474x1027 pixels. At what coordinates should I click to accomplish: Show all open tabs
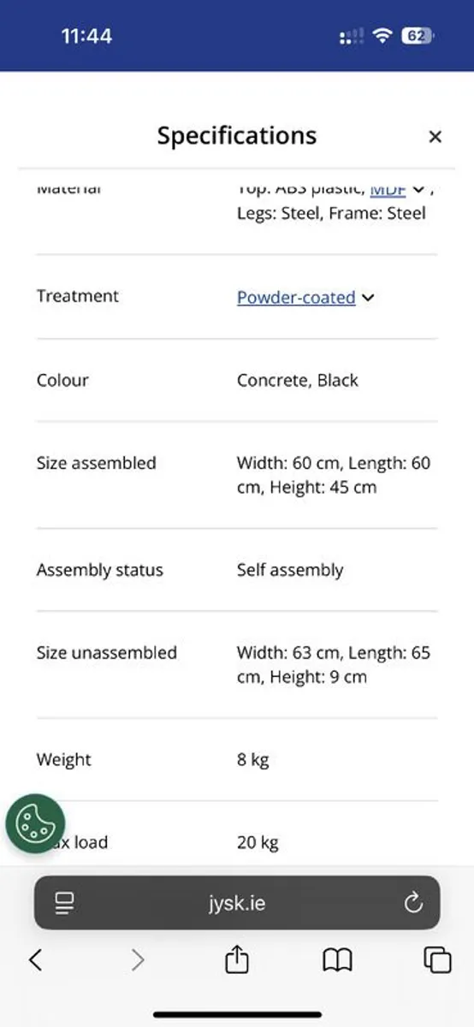coord(437,960)
